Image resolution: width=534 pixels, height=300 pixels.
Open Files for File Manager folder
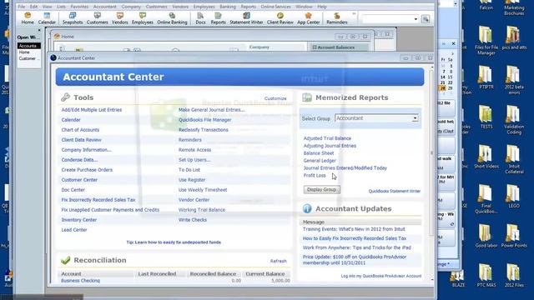pos(486,40)
